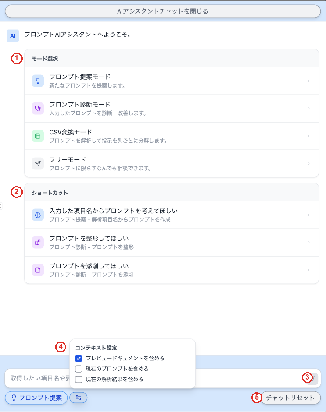Click the paper plane icon for フリーモード
326x412 pixels.
pos(38,164)
